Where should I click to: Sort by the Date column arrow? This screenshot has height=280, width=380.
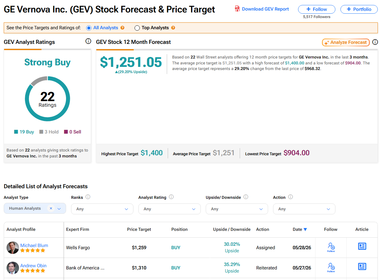305,230
